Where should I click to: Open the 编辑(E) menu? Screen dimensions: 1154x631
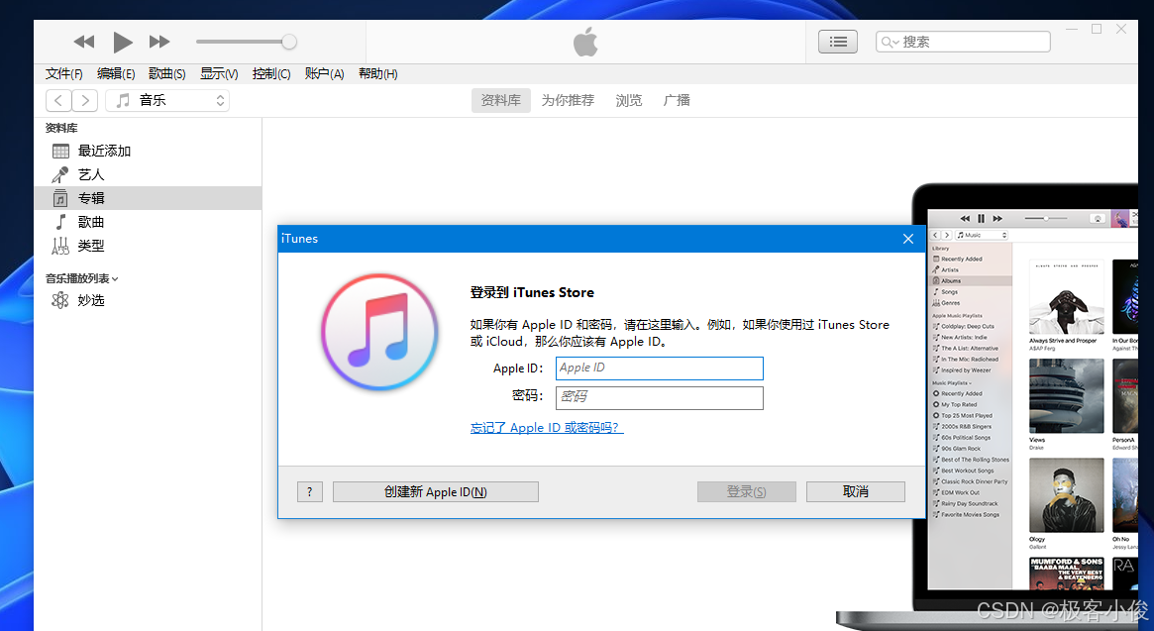click(x=116, y=73)
